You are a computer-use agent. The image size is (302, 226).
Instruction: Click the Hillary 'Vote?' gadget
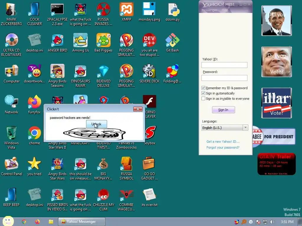click(x=277, y=103)
